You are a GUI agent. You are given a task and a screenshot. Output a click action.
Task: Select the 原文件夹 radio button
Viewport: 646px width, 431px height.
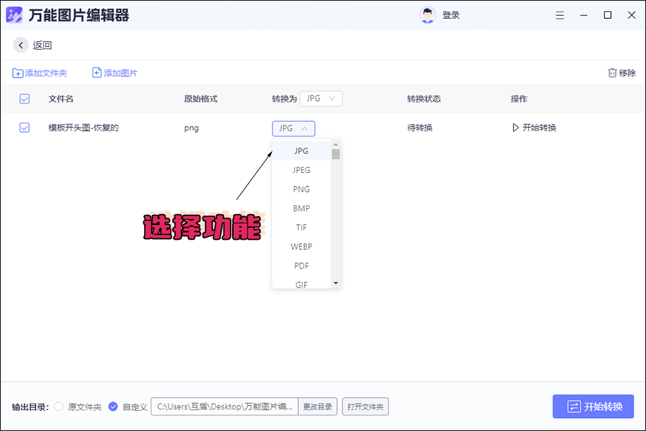click(x=59, y=407)
